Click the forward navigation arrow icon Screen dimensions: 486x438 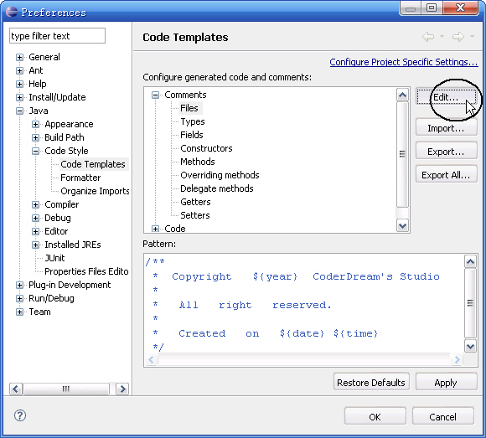coord(458,37)
